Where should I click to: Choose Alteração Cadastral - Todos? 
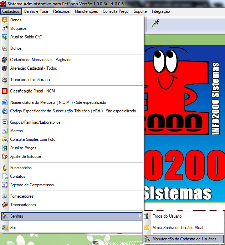tap(72, 68)
